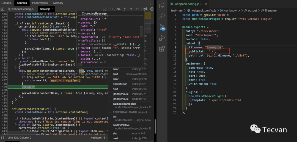The height and width of the screenshot is (142, 297).
Task: Select onStatError call stack frame
Action: point(130,84)
